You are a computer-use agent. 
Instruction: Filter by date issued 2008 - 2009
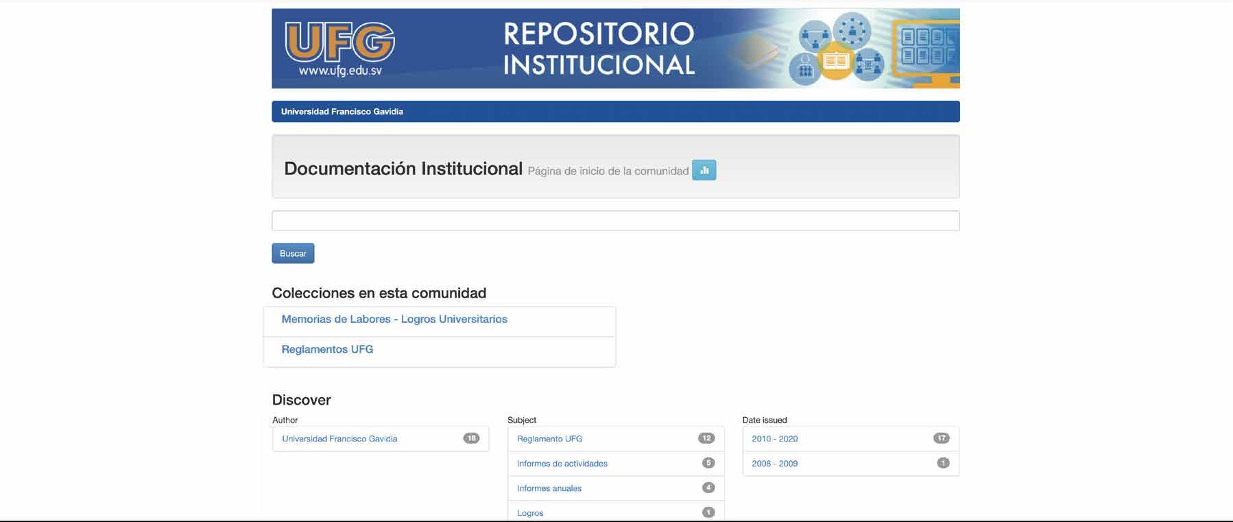[774, 464]
